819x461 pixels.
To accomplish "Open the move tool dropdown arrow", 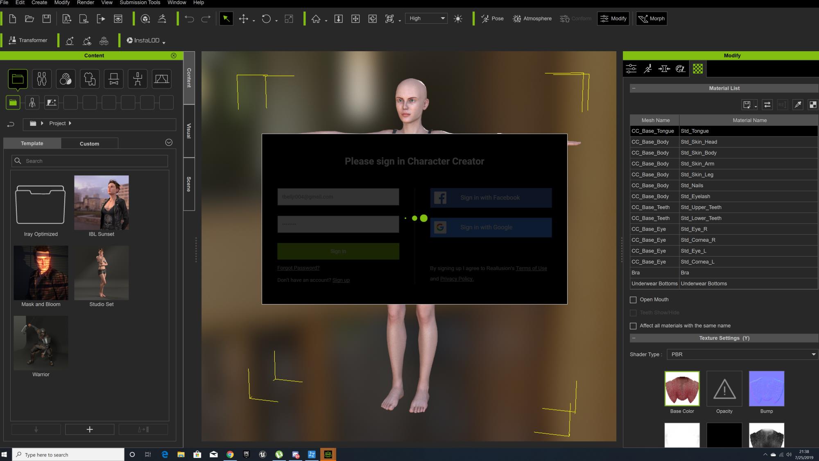I will [x=253, y=21].
